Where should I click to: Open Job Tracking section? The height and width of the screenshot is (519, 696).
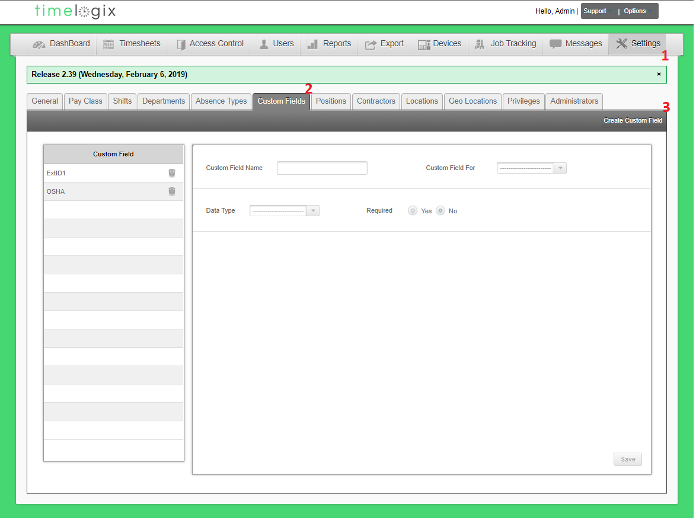tap(506, 44)
